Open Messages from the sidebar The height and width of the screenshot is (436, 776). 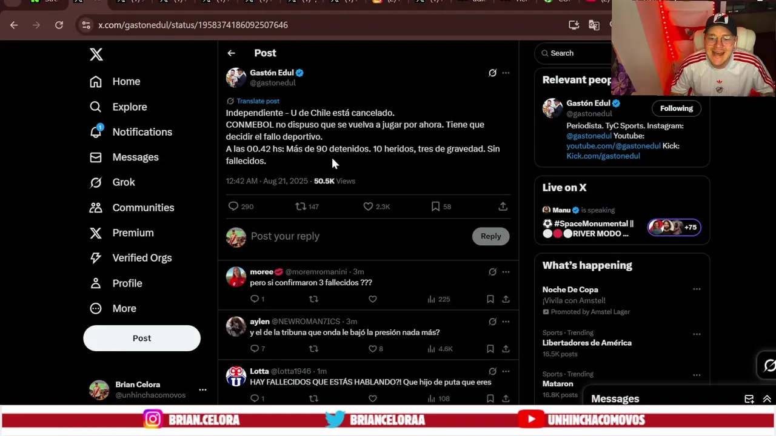(124, 157)
